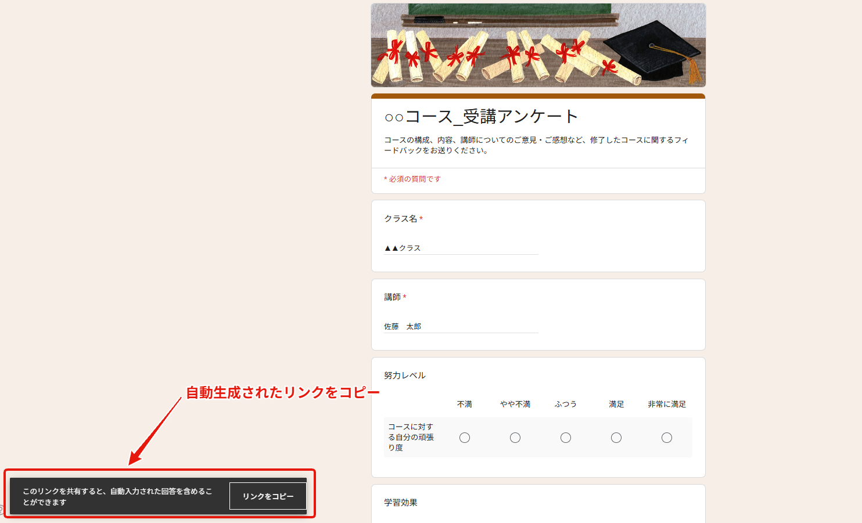Click the red 必須の質問です notice
The image size is (862, 523).
[x=412, y=179]
